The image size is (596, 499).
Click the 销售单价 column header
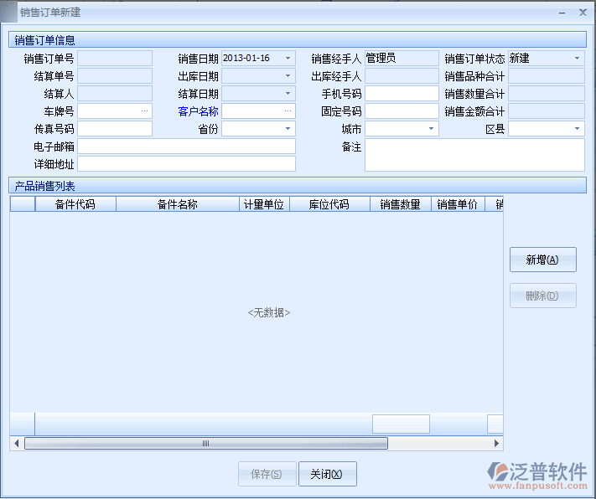click(x=458, y=204)
